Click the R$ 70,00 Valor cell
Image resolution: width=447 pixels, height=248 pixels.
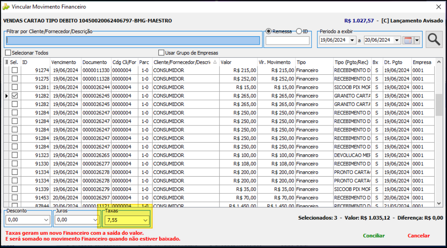pyautogui.click(x=238, y=198)
